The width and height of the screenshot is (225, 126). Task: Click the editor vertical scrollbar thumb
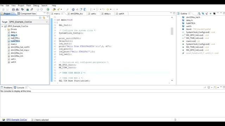tap(172, 31)
